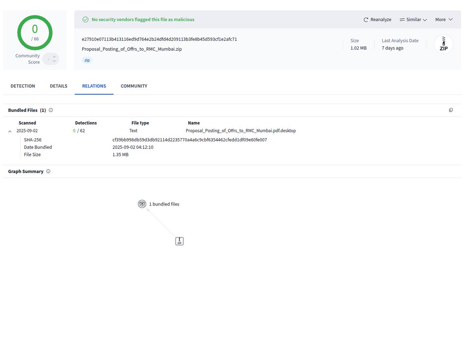Switch to the Details tab
Screen dimensions: 463x346
(59, 86)
